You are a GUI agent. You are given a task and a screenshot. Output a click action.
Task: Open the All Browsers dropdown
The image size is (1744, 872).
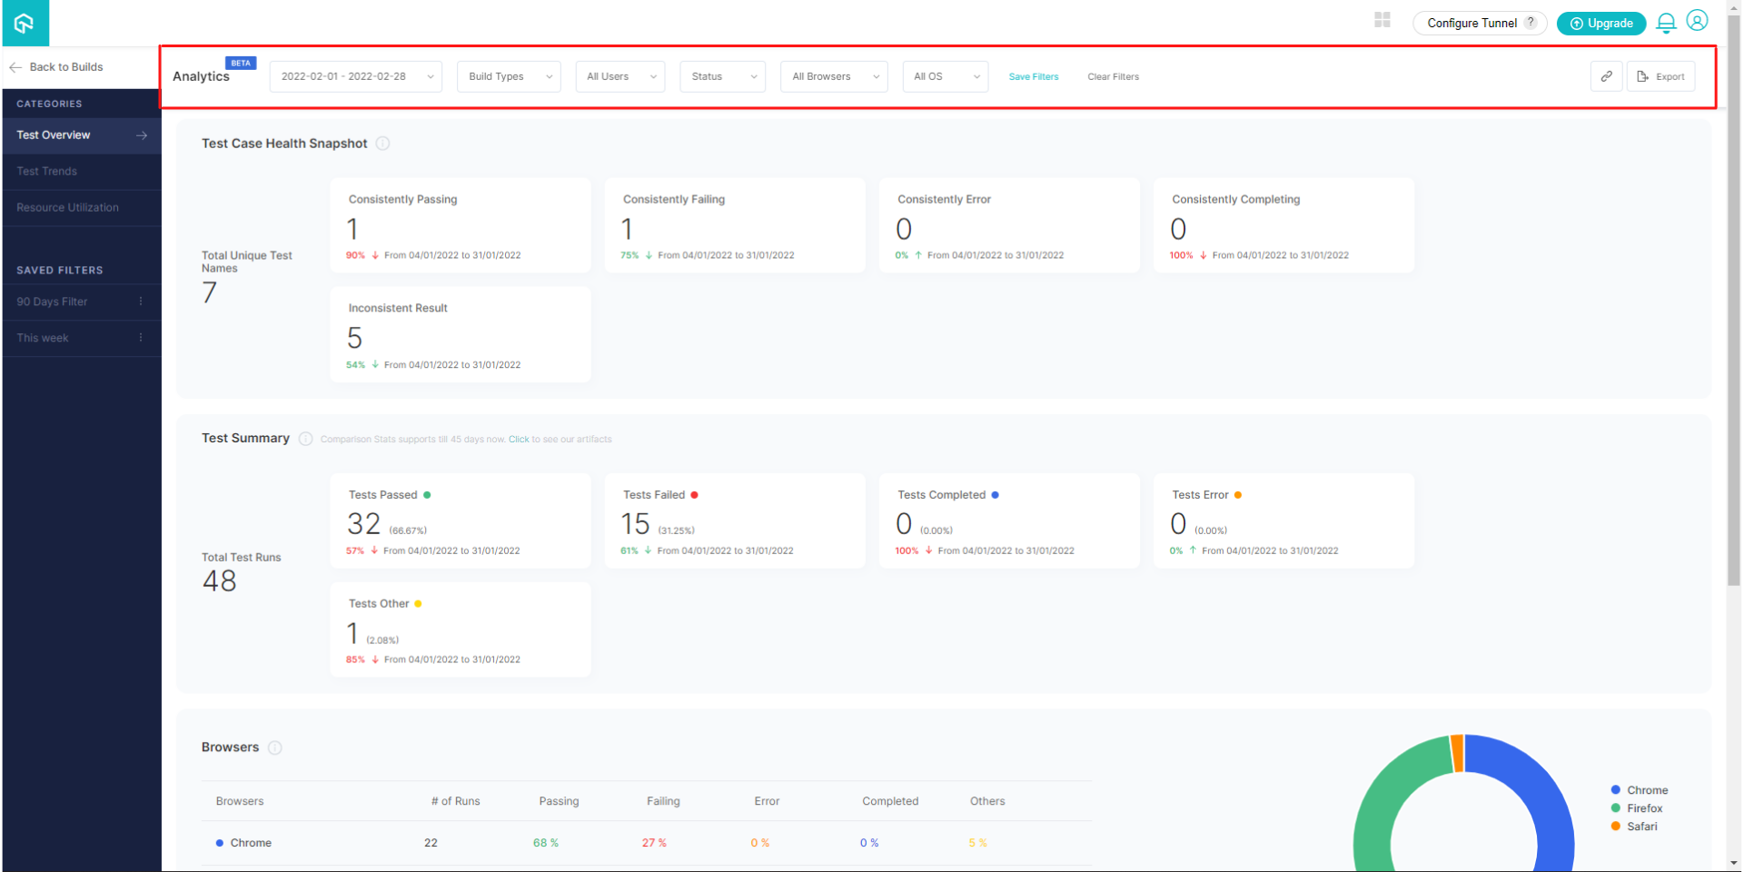click(x=833, y=76)
